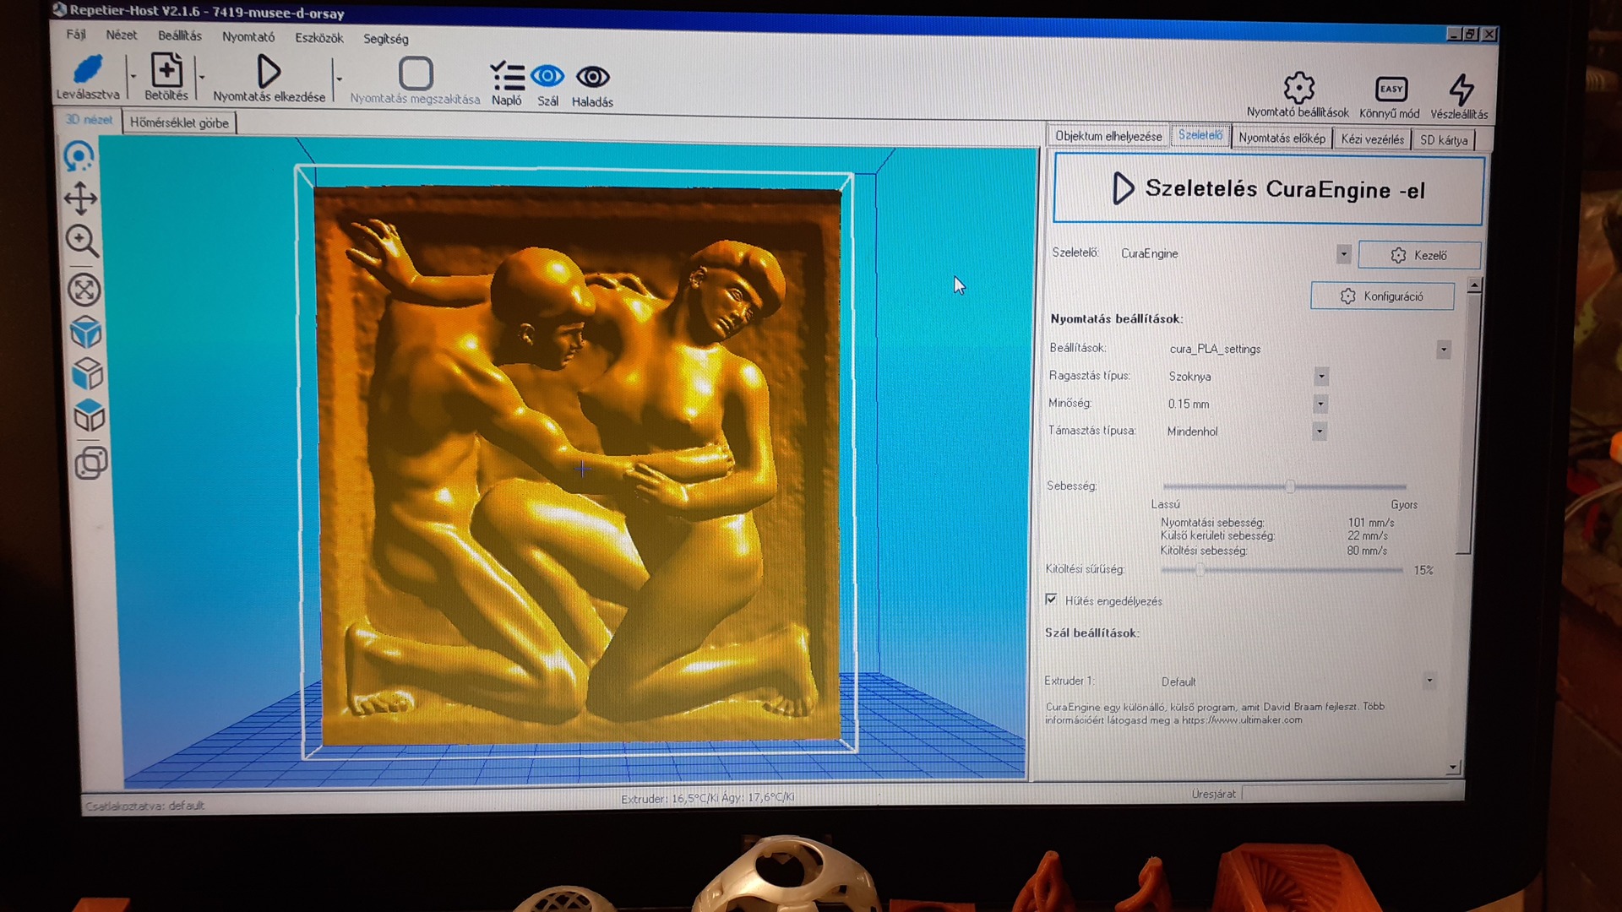1622x912 pixels.
Task: Click the 15% infill density value
Action: (x=1423, y=571)
